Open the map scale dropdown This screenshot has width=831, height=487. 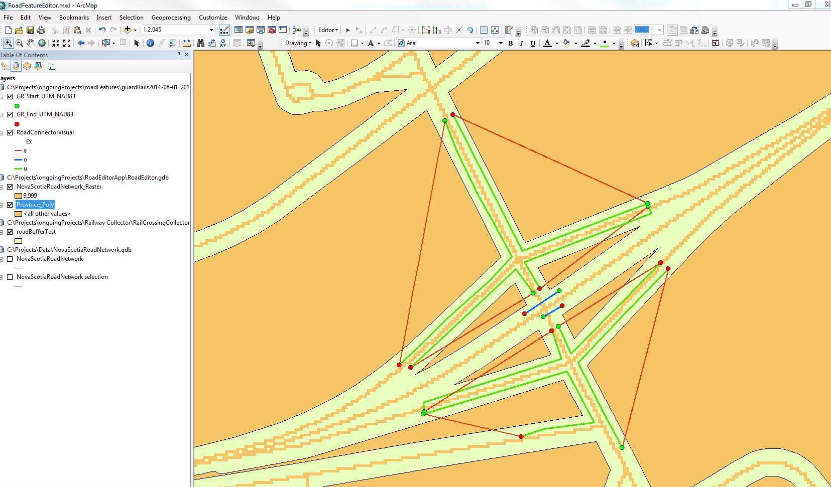point(211,30)
